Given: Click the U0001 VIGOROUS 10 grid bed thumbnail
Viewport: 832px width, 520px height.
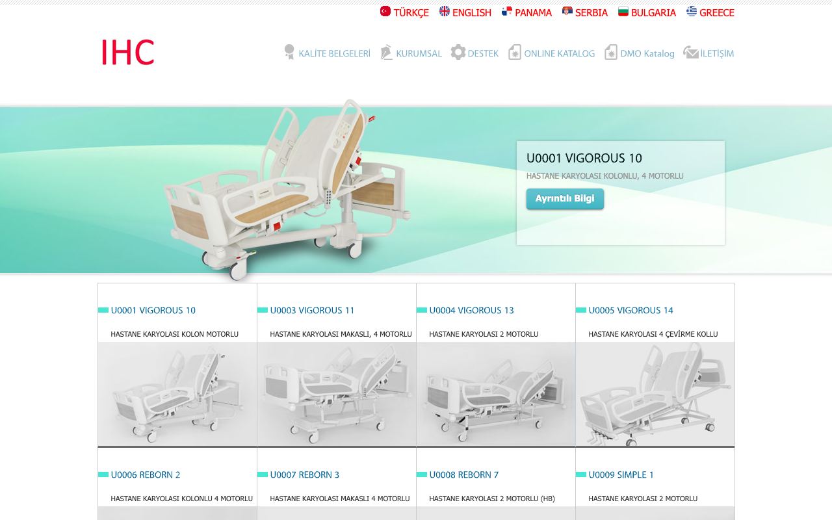Looking at the screenshot, I should pos(177,394).
